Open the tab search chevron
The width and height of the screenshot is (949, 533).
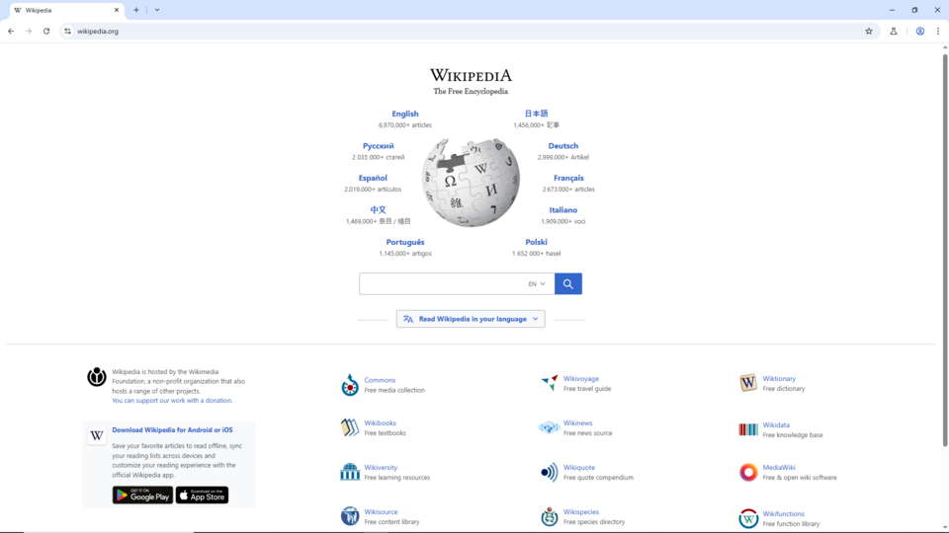coord(157,10)
